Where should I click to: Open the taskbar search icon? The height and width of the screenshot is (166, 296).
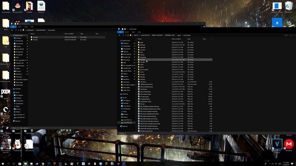(8, 164)
